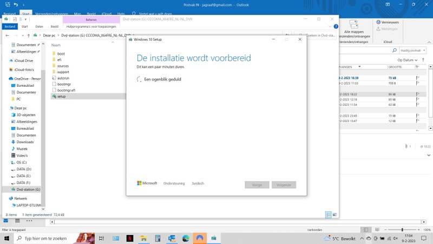Collapse the Outlook ribbon arrow
The image size is (433, 244).
[x=429, y=42]
